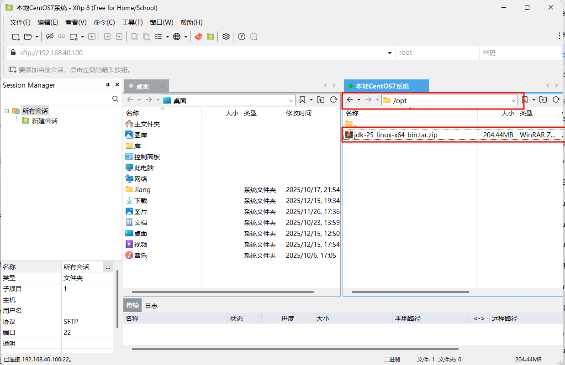Screen dimensions: 565x365
Task: Refresh the remote /opt folder listing
Action: (x=556, y=100)
